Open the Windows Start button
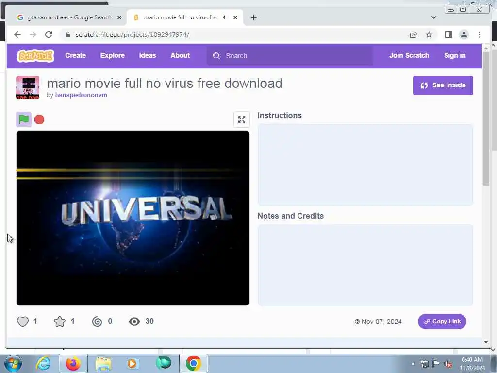The height and width of the screenshot is (373, 497). [13, 363]
